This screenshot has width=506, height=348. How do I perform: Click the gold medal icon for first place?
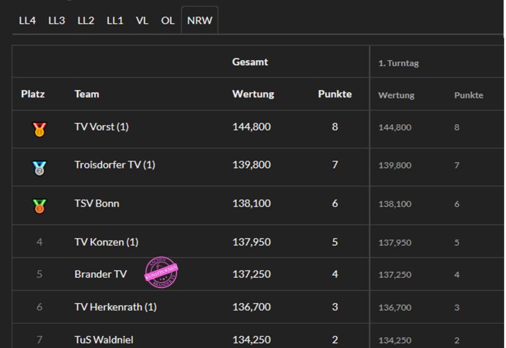(39, 130)
